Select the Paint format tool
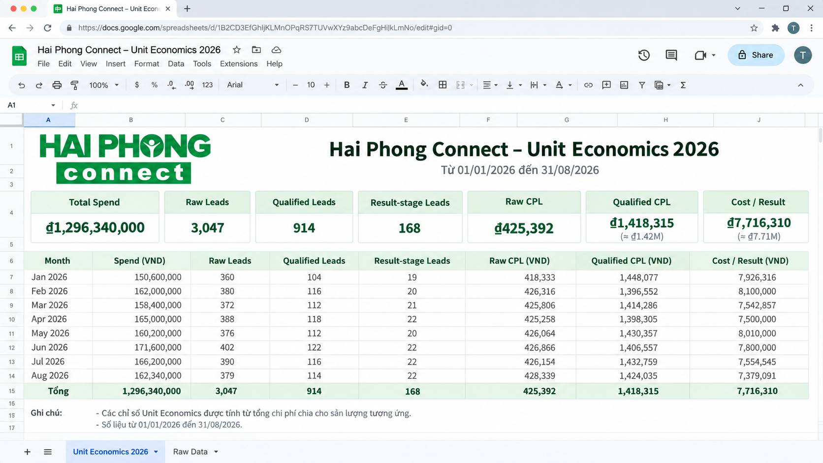The image size is (823, 463). (x=75, y=85)
